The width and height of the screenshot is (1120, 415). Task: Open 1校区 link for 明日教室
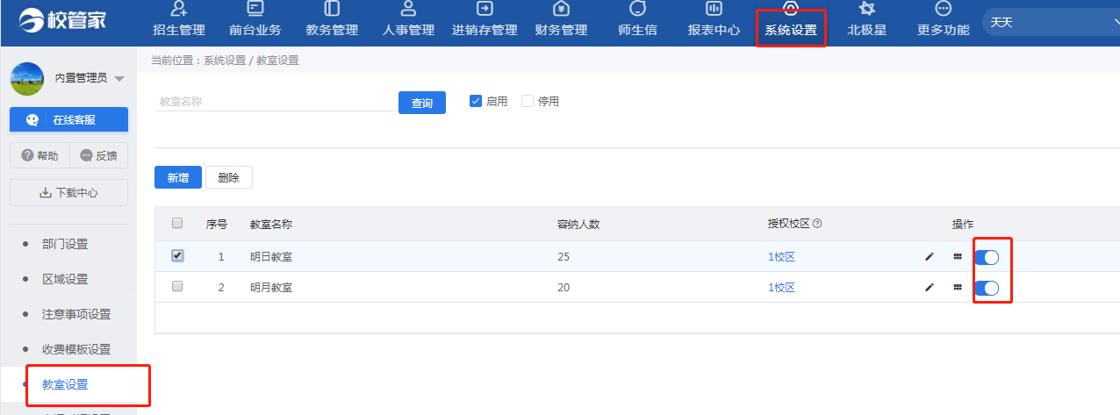(781, 257)
